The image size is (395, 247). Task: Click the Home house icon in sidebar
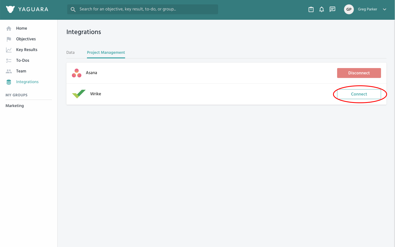(9, 28)
